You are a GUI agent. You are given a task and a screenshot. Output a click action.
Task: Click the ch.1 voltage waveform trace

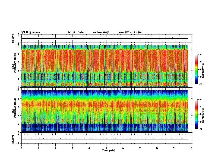click(105, 39)
